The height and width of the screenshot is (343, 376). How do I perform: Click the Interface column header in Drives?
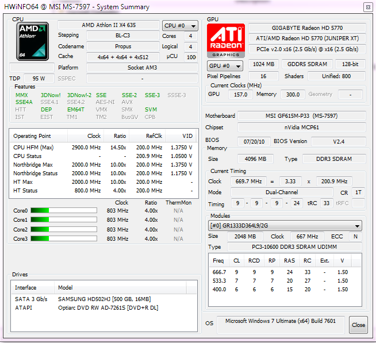point(33,288)
